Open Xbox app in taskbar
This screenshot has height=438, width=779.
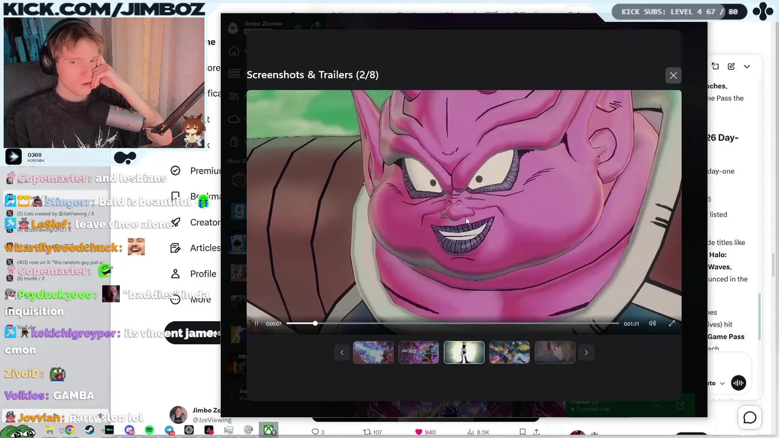pos(268,430)
